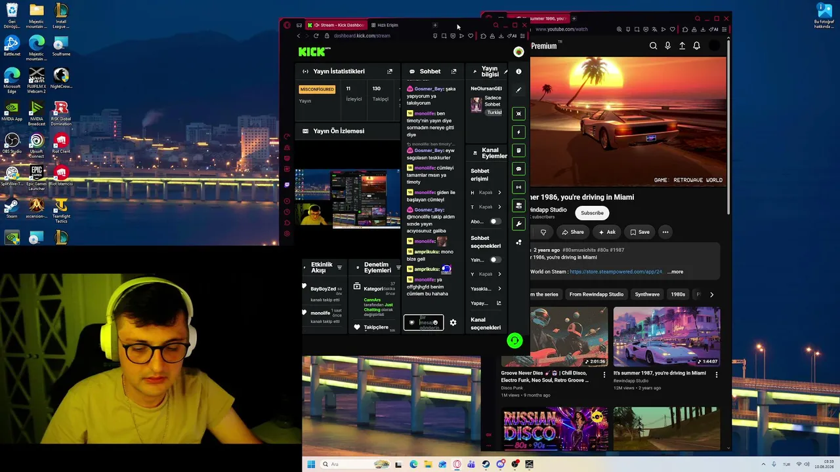The image size is (840, 472).
Task: Toggle the Yaln... chat option switch
Action: click(494, 260)
